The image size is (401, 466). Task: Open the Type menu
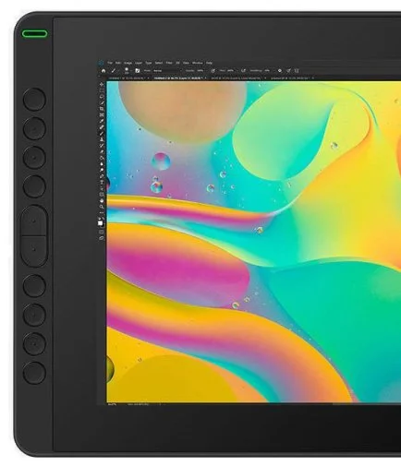tap(149, 63)
